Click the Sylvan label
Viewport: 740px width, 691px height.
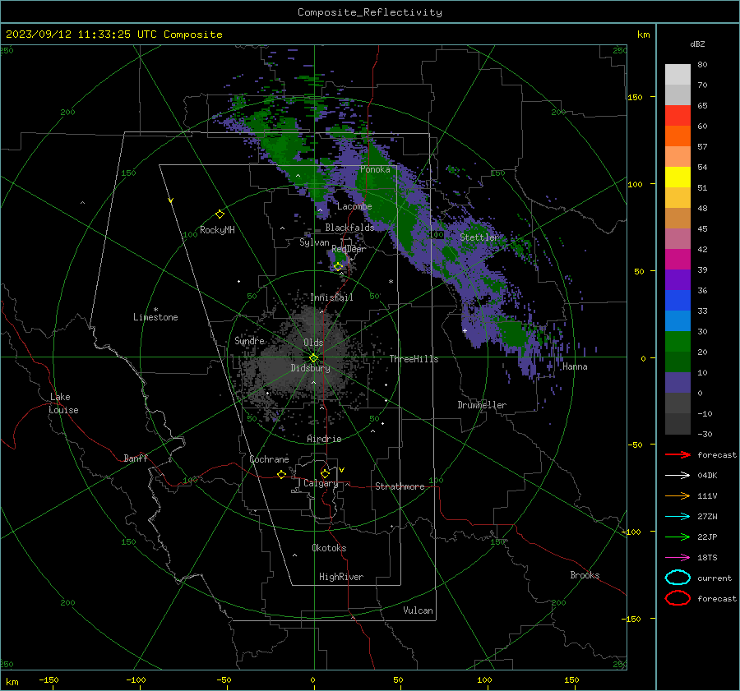(314, 242)
